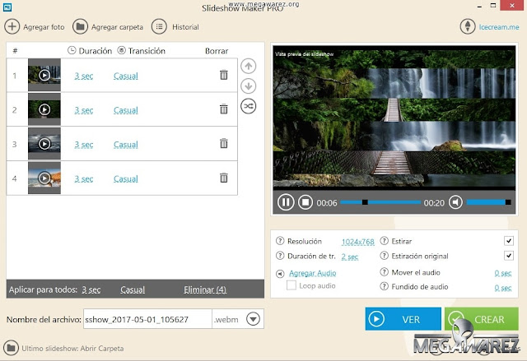
Task: Open the Historial list icon
Action: 159,26
